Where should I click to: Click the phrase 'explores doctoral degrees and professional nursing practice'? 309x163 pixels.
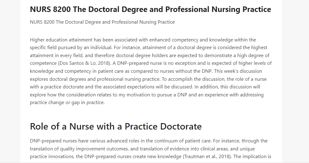pos(94,79)
